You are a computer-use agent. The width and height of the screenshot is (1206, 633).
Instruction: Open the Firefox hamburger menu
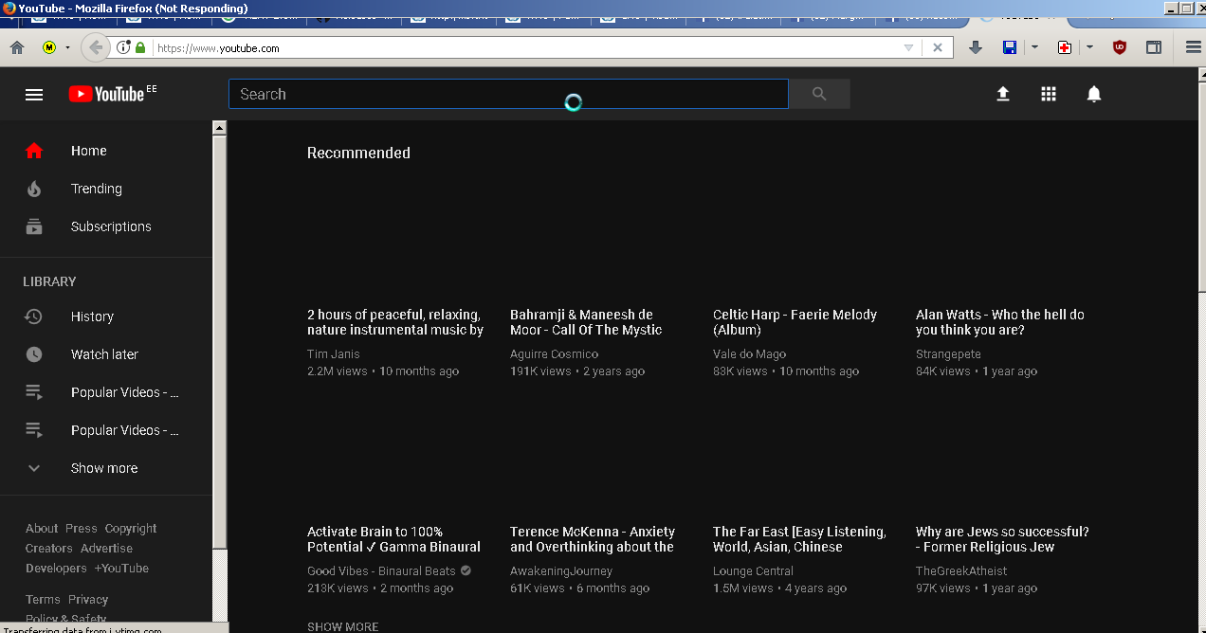coord(1193,47)
